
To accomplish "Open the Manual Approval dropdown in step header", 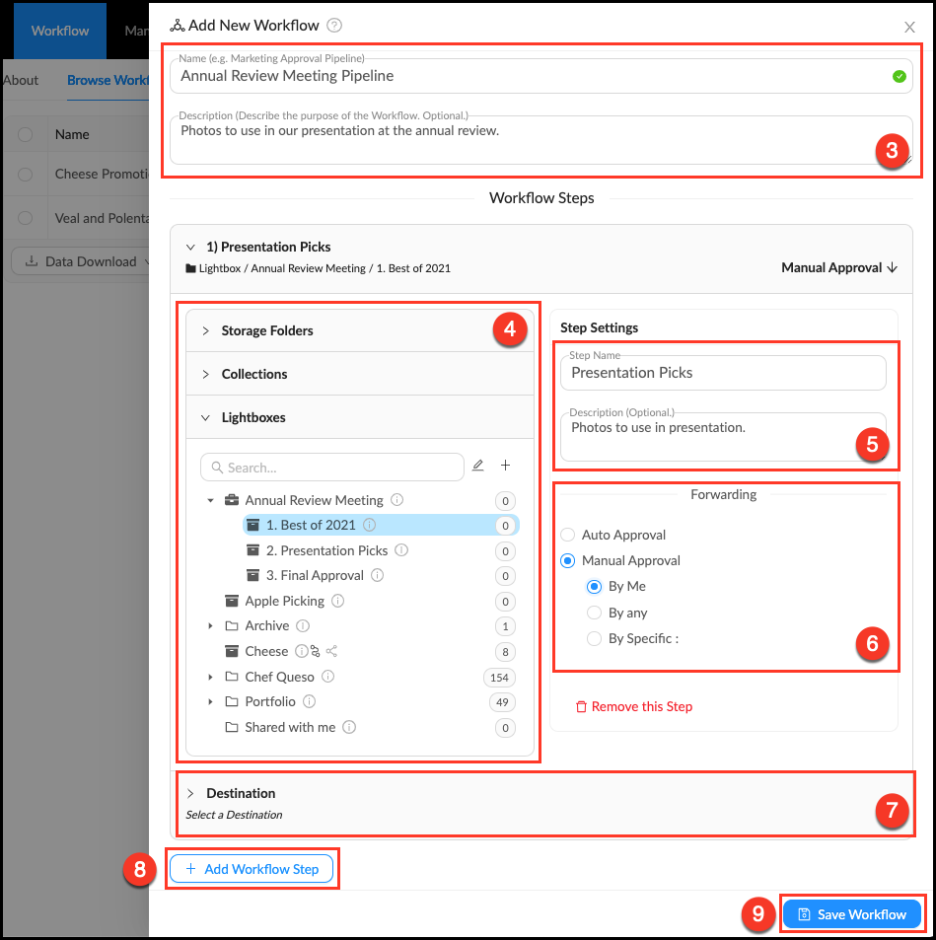I will 838,267.
